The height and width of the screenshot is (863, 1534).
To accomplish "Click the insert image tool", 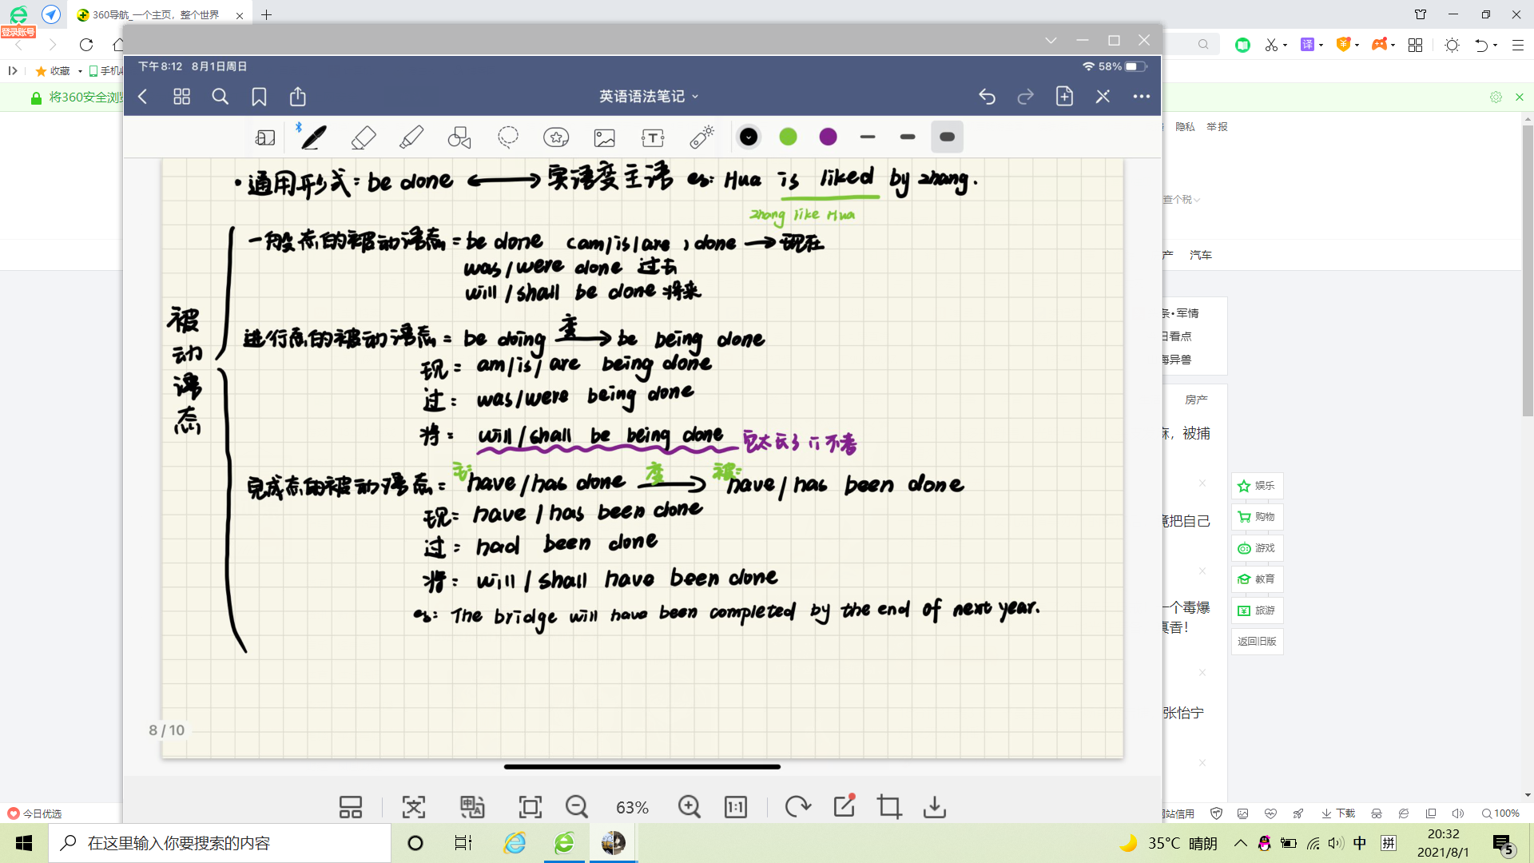I will 605,137.
